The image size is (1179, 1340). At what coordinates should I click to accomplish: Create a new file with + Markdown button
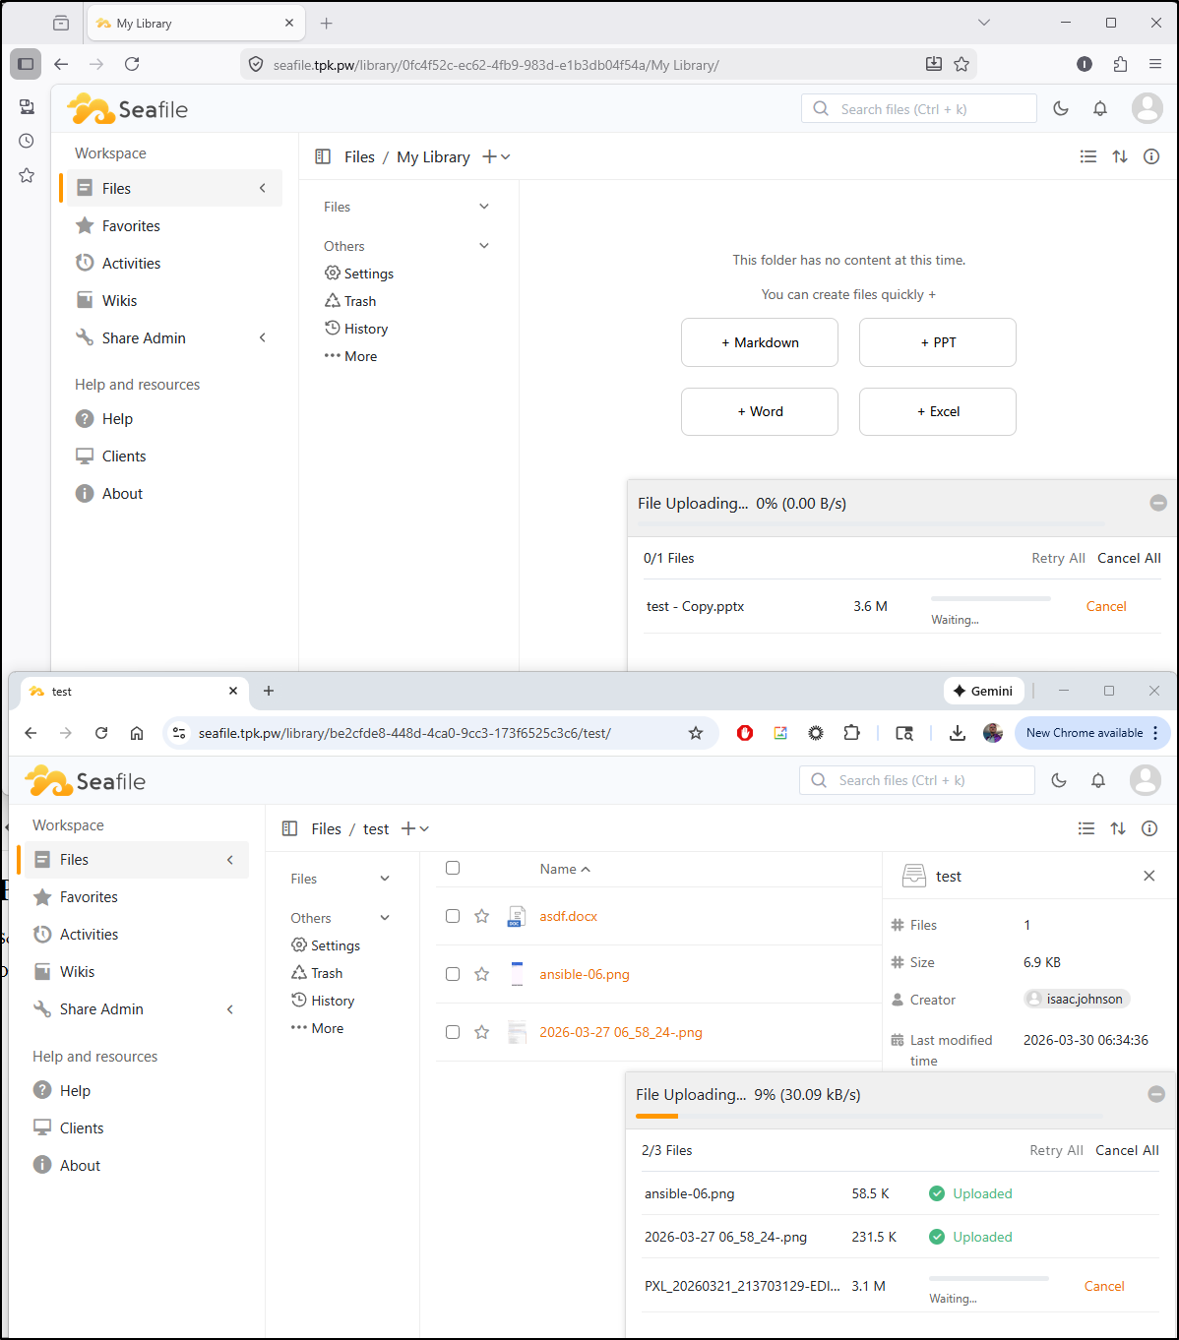(x=759, y=342)
